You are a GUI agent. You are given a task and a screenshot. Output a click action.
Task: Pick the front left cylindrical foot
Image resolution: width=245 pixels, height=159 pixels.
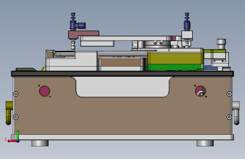[x=40, y=143]
